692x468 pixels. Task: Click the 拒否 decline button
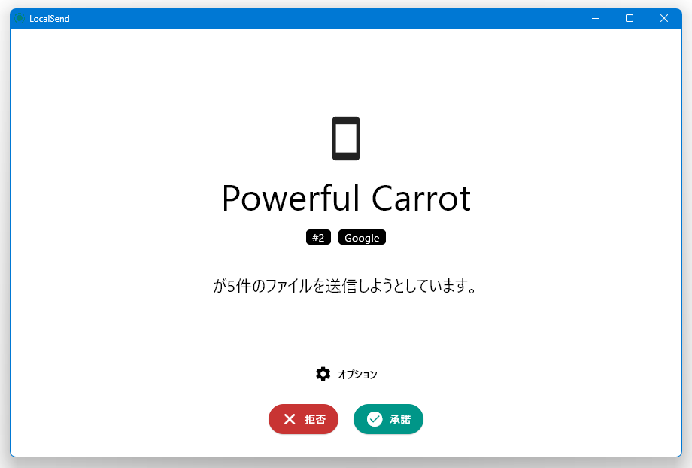tap(304, 419)
